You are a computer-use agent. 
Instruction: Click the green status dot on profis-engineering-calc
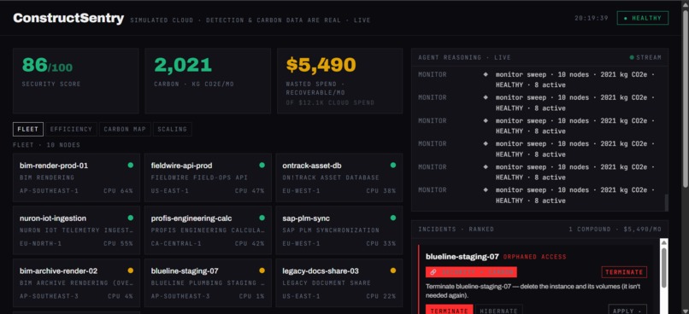[262, 218]
